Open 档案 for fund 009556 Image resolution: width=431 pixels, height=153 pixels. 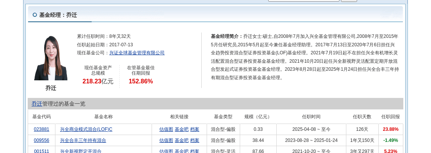click(195, 140)
